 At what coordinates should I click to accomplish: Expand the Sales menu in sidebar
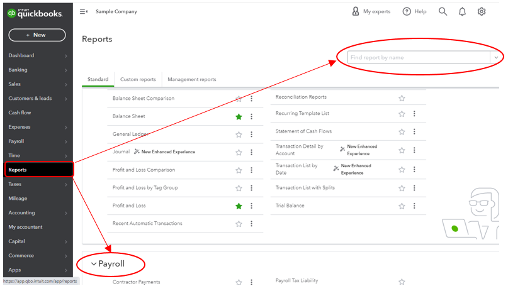tap(65, 84)
